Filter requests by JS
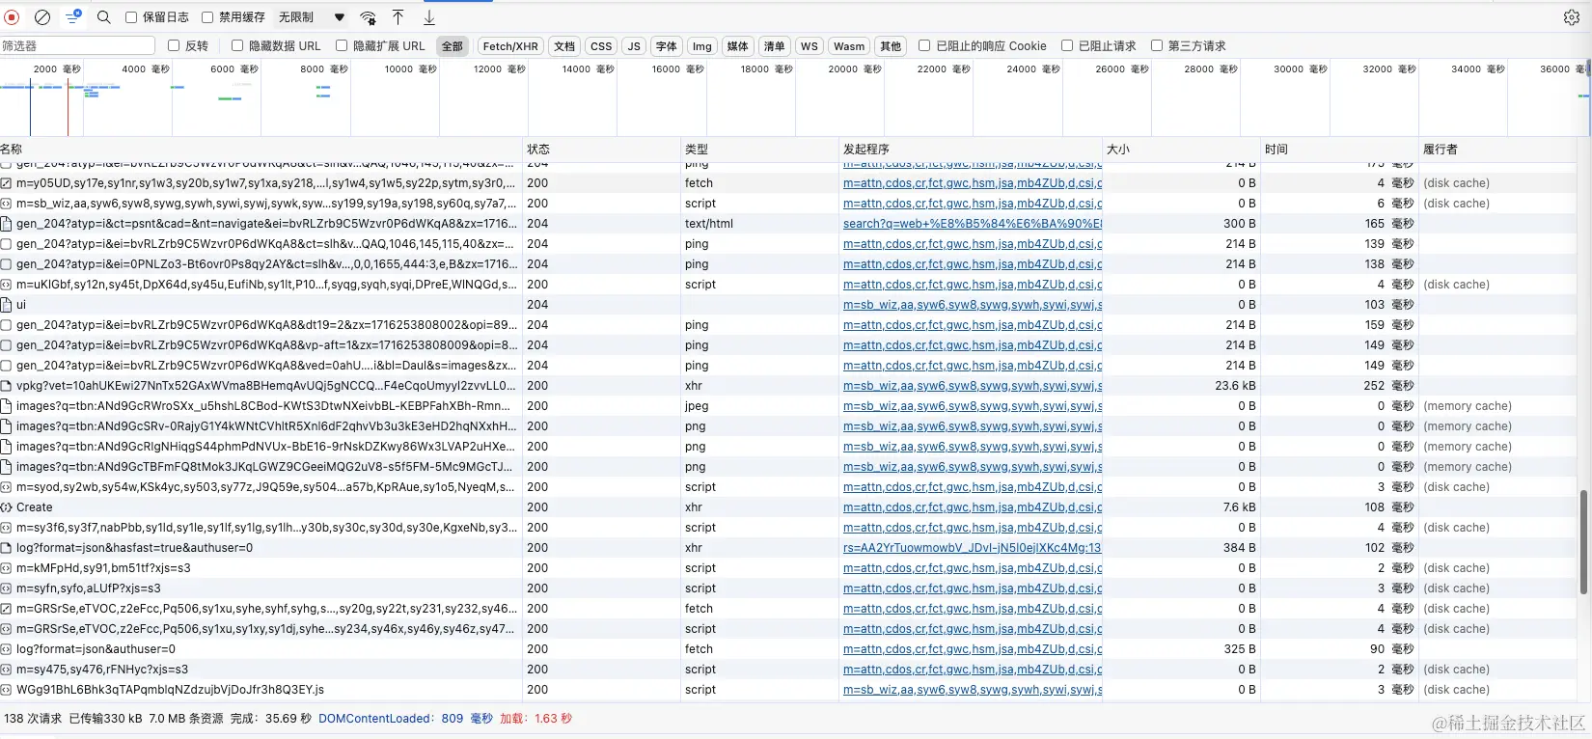Image resolution: width=1592 pixels, height=739 pixels. tap(634, 46)
